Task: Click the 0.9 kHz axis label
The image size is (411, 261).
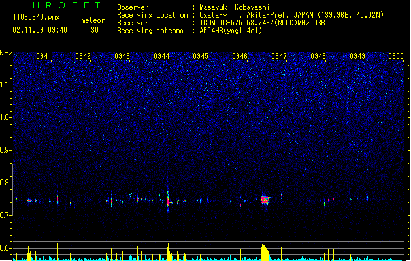Action: click(5, 150)
